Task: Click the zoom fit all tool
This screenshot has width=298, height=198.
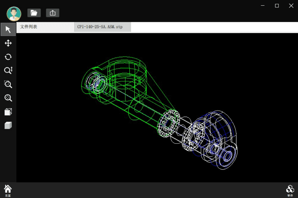Action: (x=8, y=98)
